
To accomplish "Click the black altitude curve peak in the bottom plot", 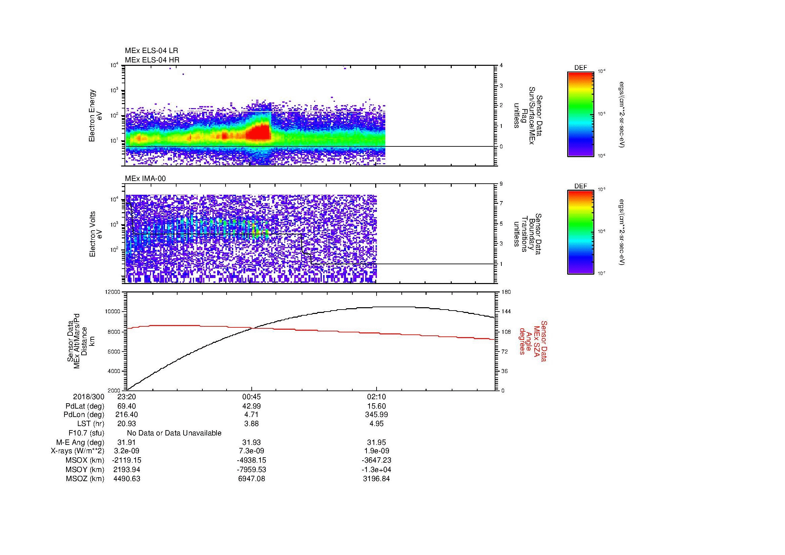I will pos(393,307).
